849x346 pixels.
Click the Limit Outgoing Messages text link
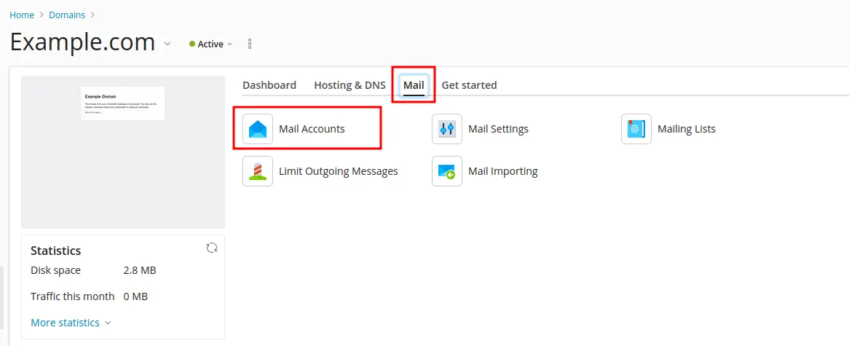(339, 171)
